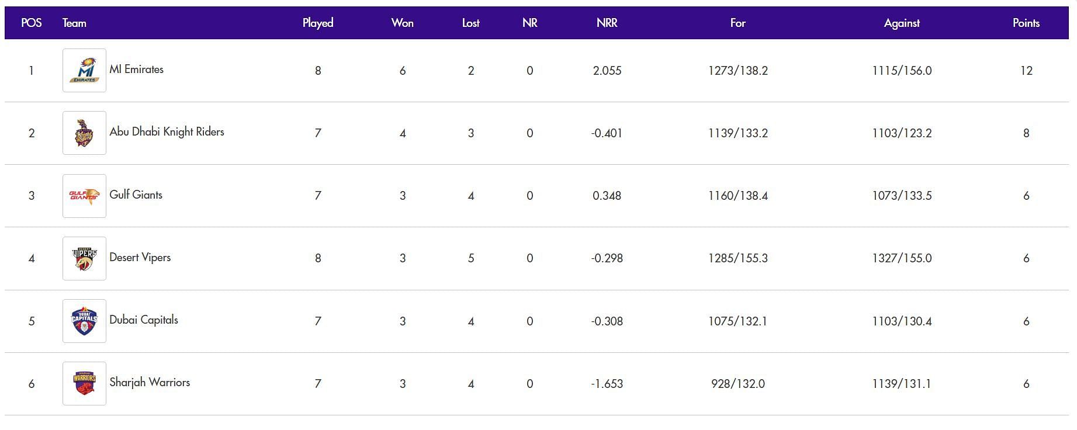Sort table by Points column header
This screenshot has height=430, width=1077.
click(1026, 23)
